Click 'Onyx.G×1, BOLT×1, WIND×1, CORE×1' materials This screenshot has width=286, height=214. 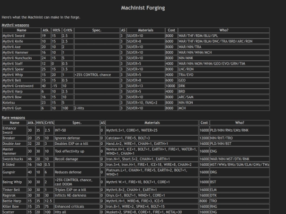pos(152,196)
